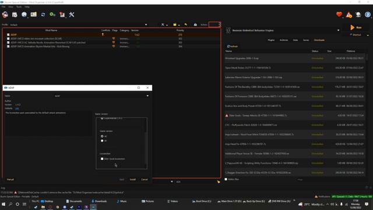
Task: Expand the dropdown arrow next to yellow folder icon
Action: [179, 25]
